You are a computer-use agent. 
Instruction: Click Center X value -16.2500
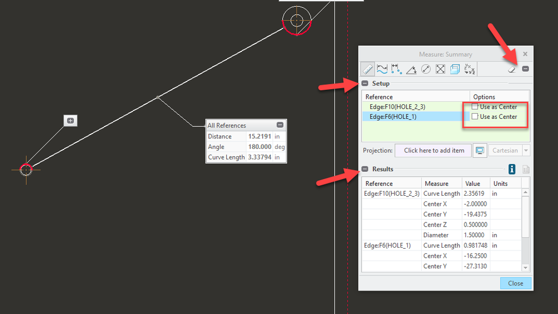pyautogui.click(x=475, y=256)
